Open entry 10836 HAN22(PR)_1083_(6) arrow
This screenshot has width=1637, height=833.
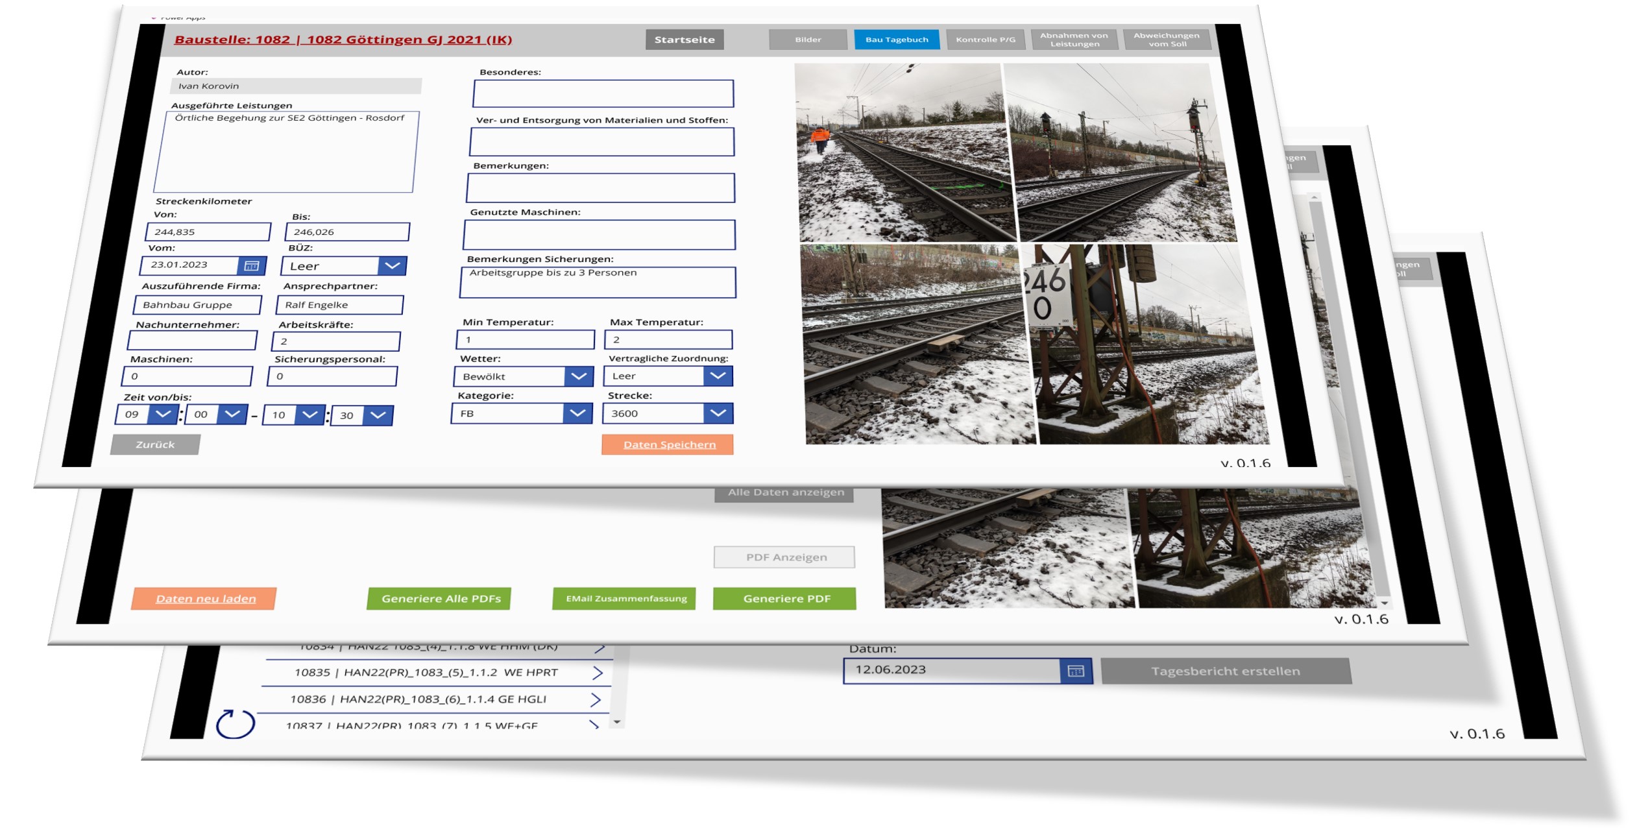tap(595, 699)
